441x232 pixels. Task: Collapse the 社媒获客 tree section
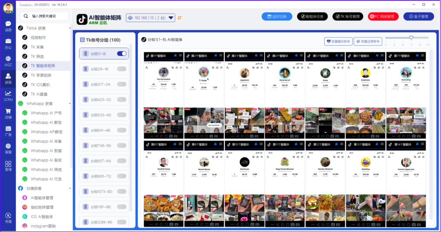coord(70,188)
